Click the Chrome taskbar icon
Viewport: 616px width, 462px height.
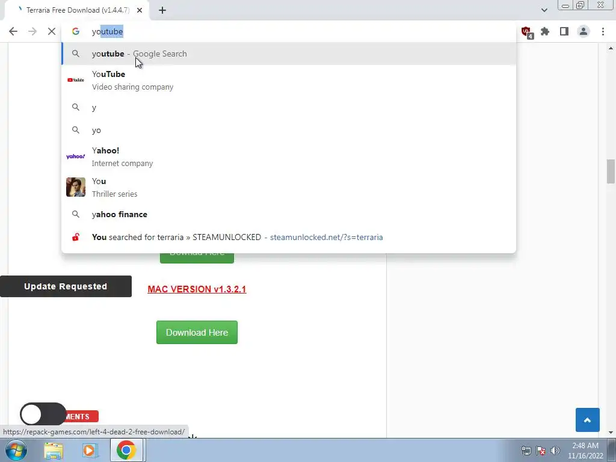(126, 450)
